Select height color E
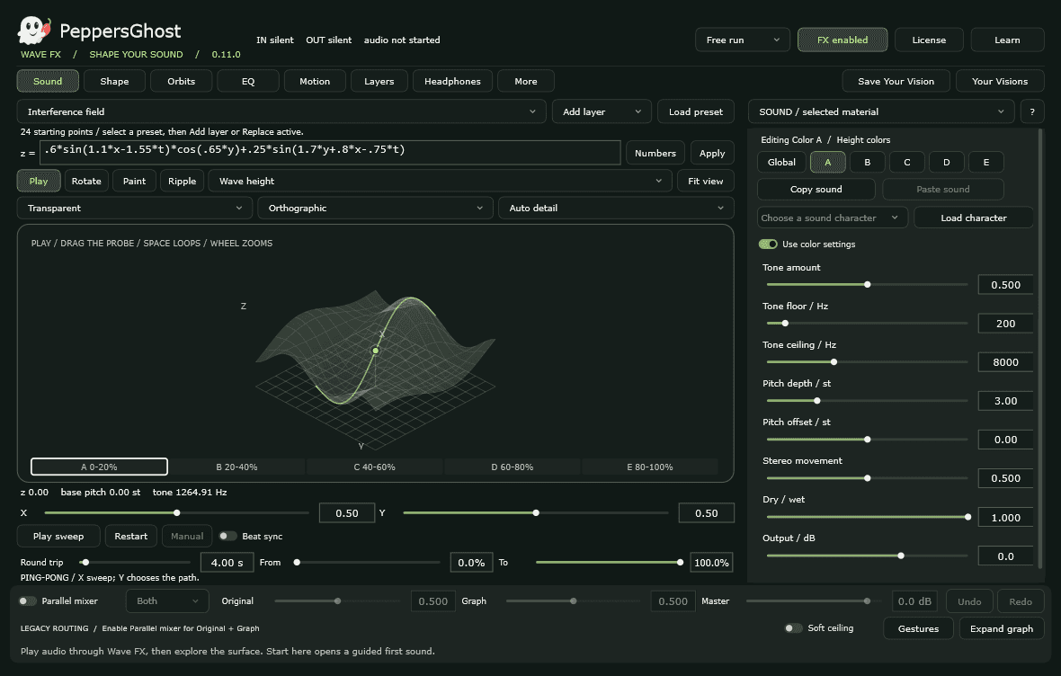 tap(985, 163)
